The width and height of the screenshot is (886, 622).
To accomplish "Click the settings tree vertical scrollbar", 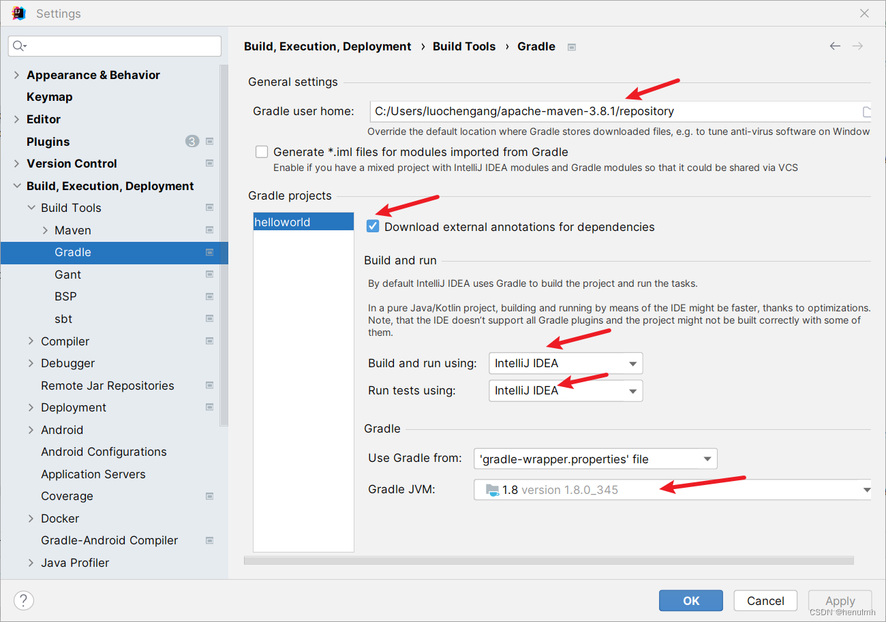I will 224,245.
